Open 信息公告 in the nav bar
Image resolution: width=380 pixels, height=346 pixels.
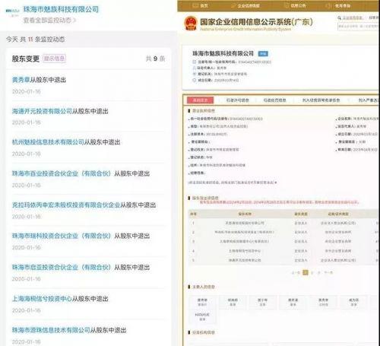[298, 5]
